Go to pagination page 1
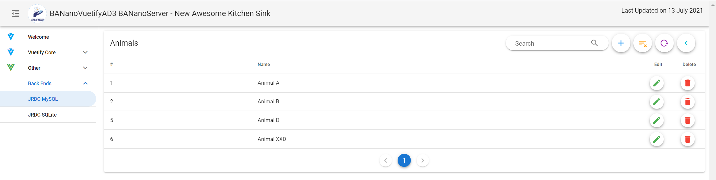This screenshot has height=180, width=716. point(404,160)
